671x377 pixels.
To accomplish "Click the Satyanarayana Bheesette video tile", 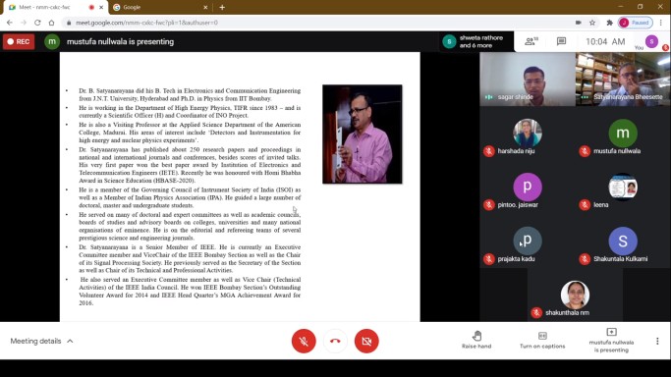I will point(623,80).
